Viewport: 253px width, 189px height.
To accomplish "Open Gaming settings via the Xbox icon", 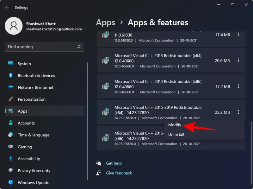I will pos(10,147).
